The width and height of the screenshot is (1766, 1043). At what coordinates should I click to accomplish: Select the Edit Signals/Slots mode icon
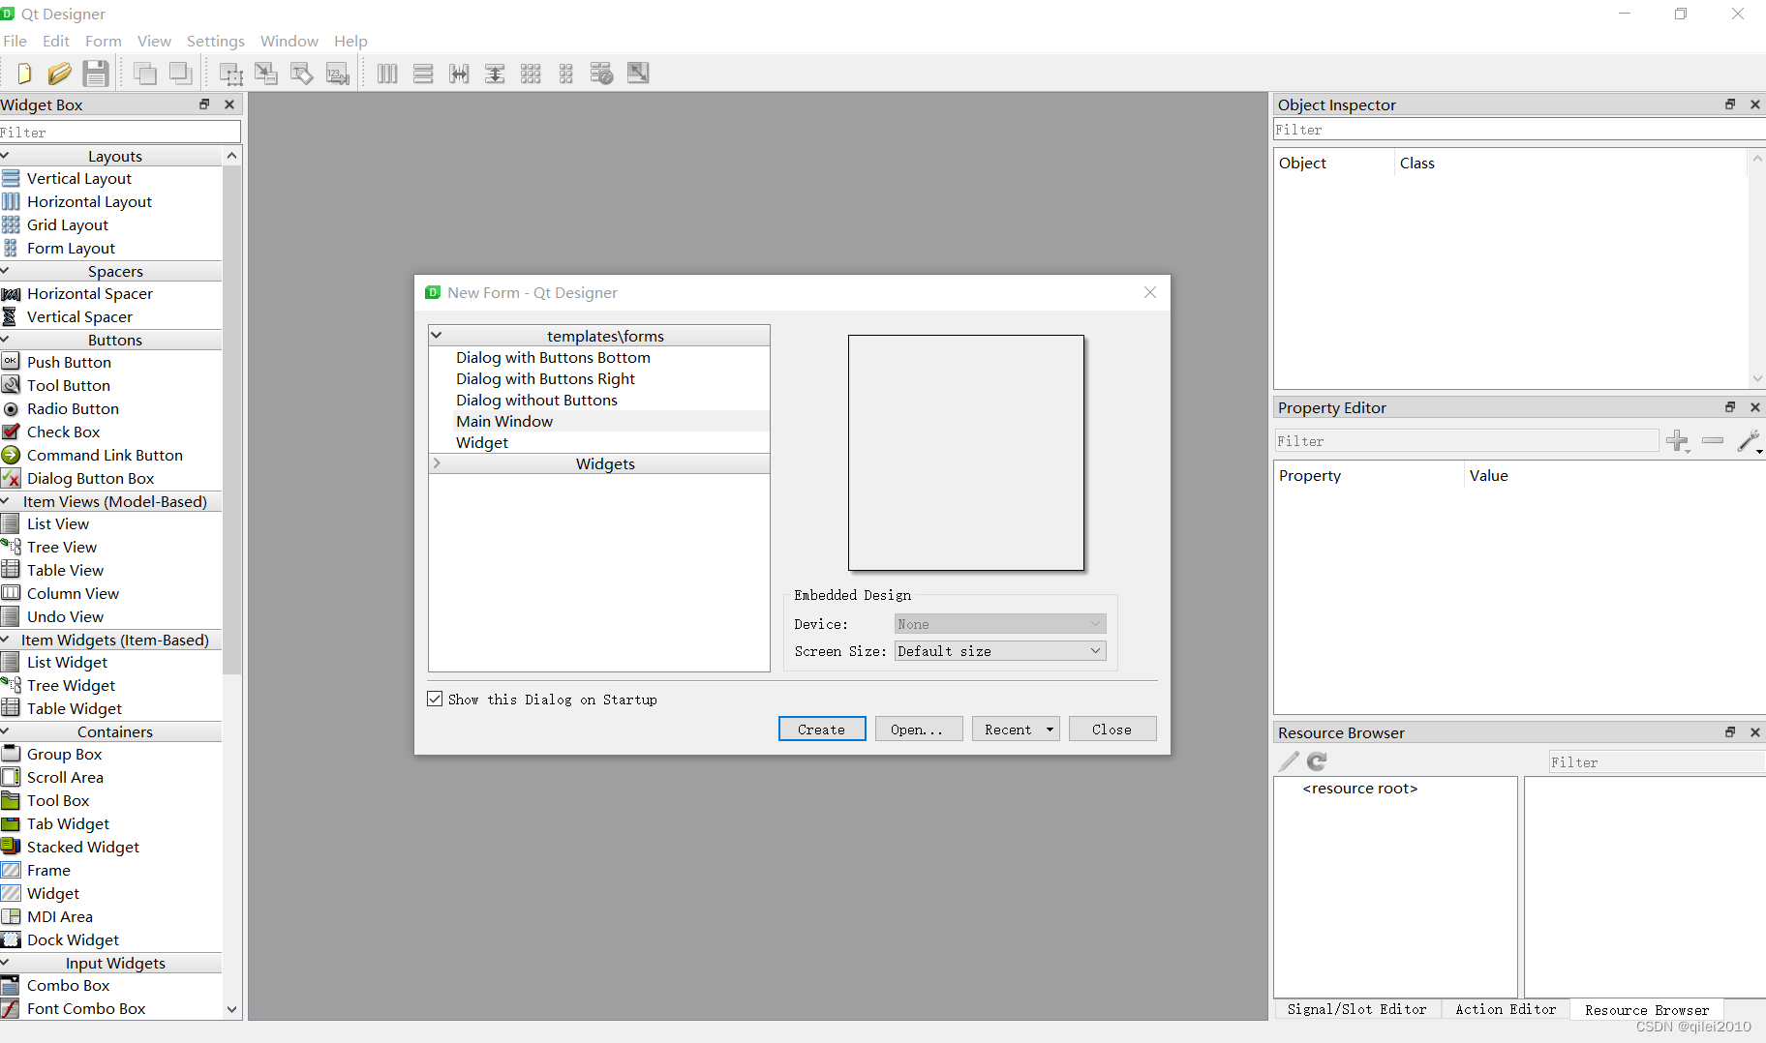point(266,74)
